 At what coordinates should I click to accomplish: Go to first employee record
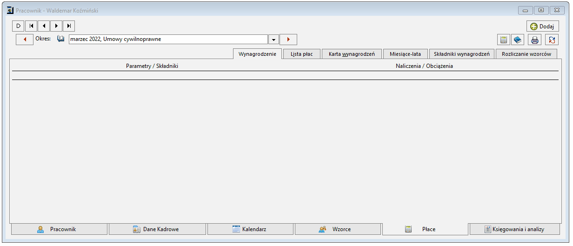[x=31, y=26]
